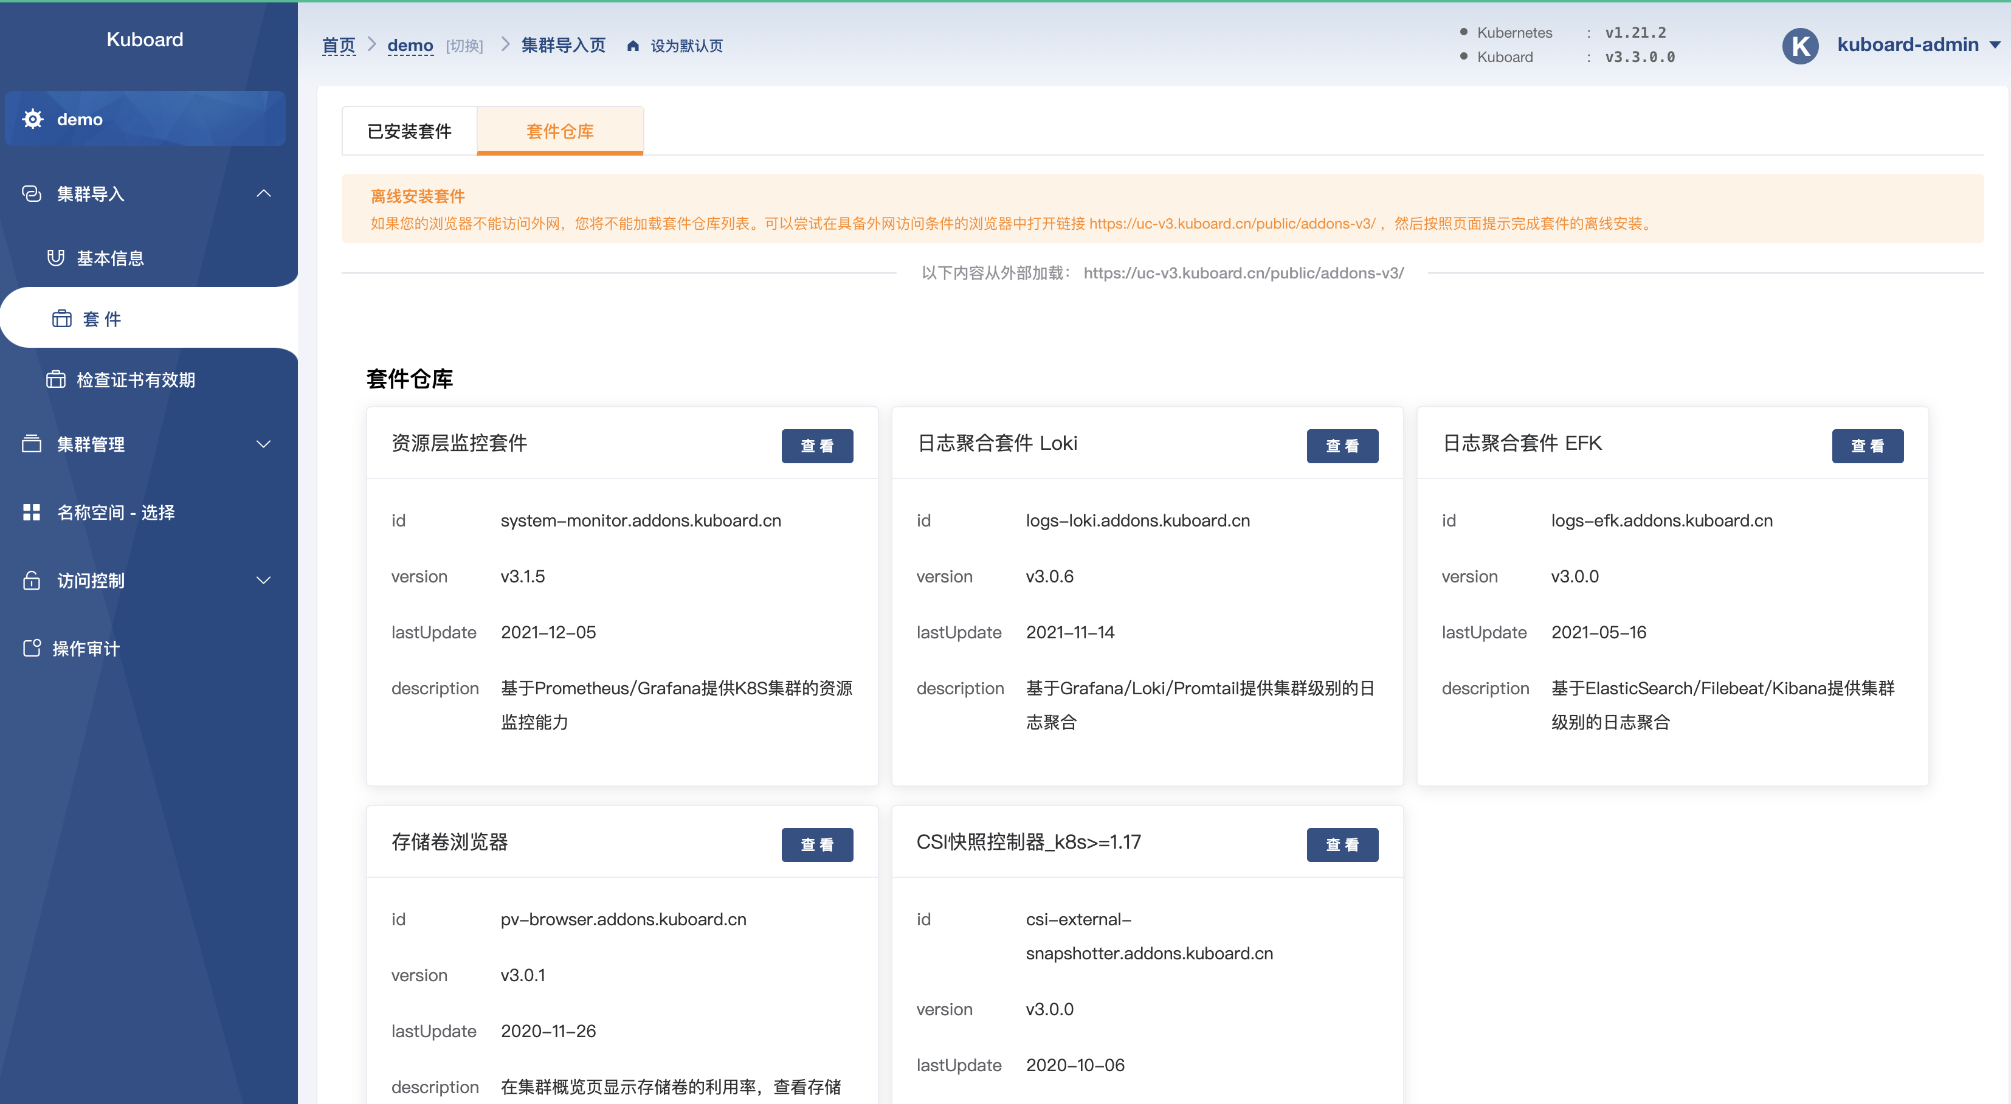The height and width of the screenshot is (1104, 2011).
Task: Click 查看 for 日志聚合套件 EFK
Action: 1868,446
